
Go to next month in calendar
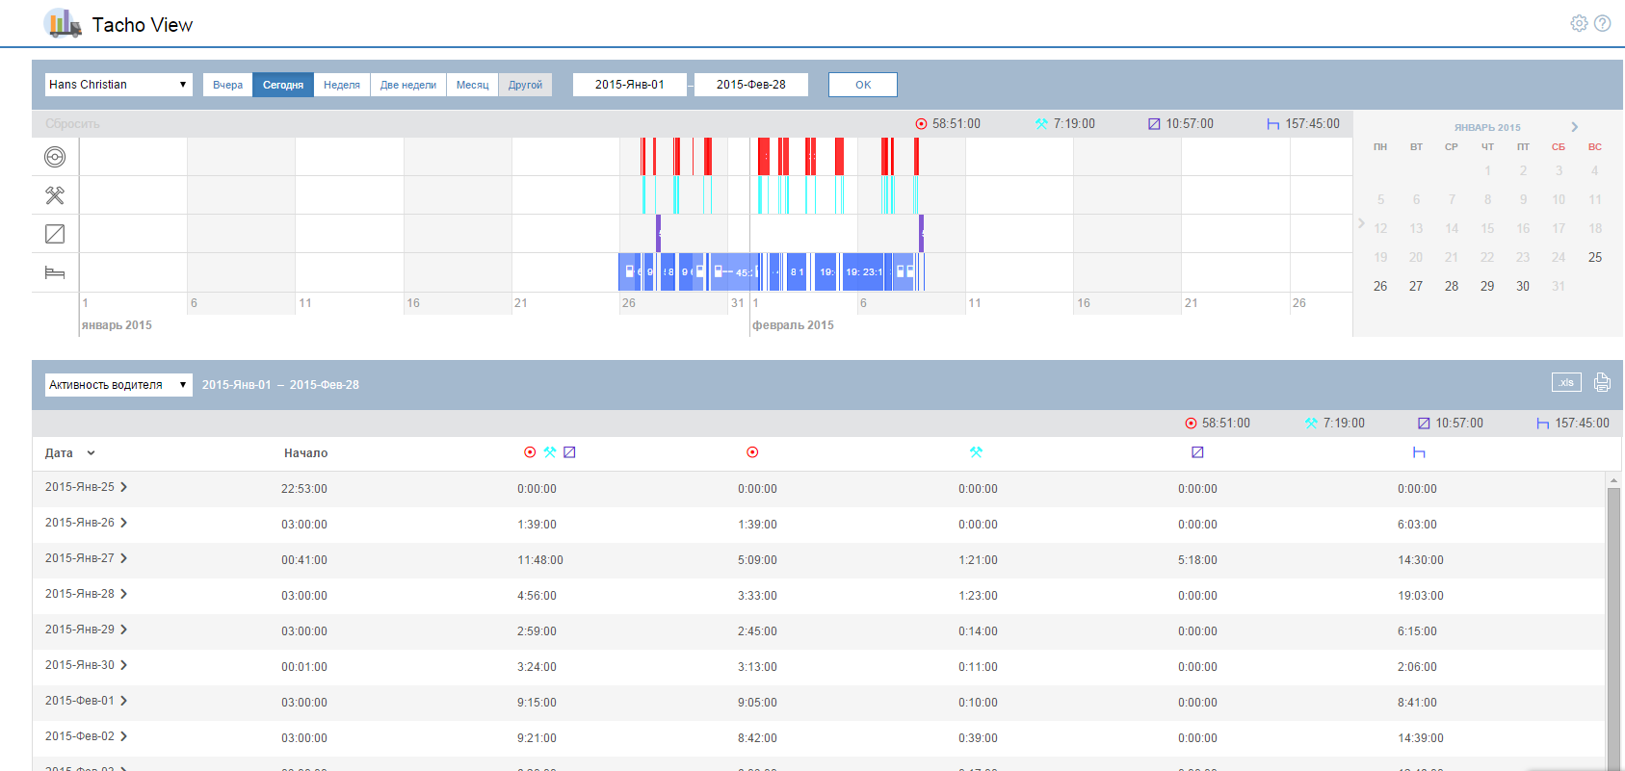click(1575, 127)
